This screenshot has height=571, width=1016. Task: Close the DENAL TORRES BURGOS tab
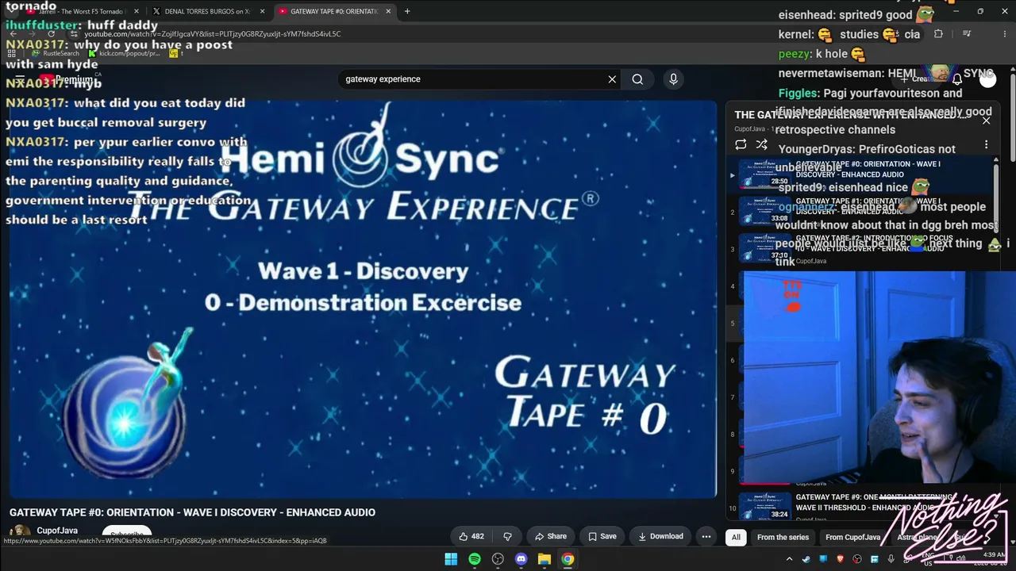262,11
